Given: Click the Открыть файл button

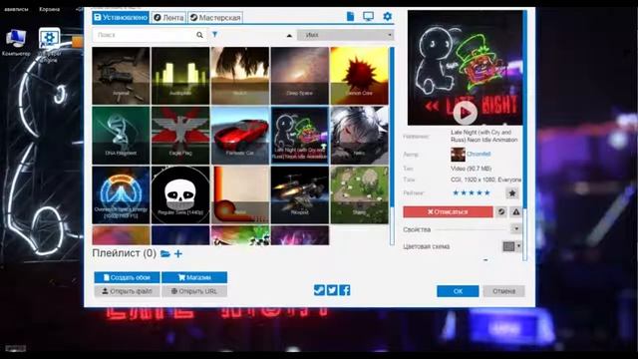Looking at the screenshot, I should (127, 291).
